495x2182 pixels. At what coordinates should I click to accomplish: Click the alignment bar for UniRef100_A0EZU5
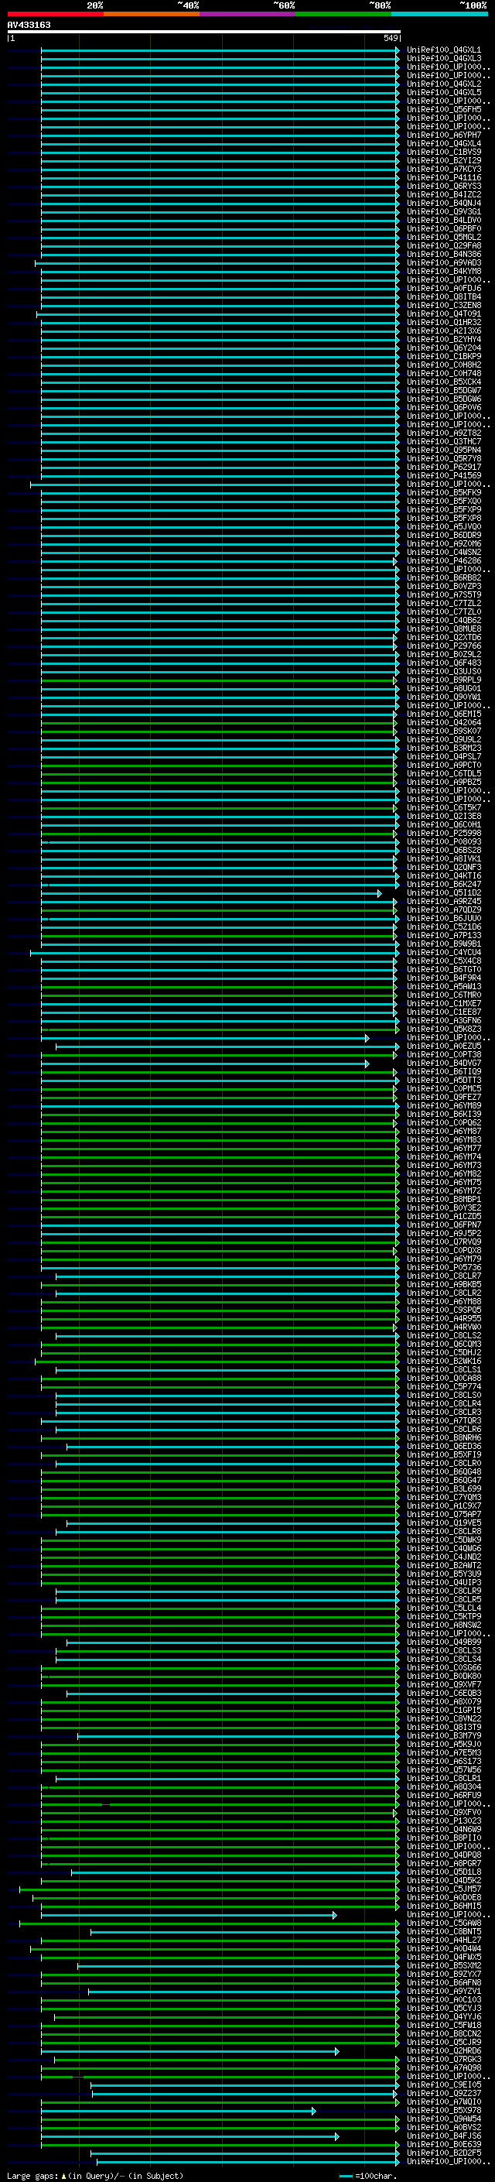click(x=227, y=1046)
